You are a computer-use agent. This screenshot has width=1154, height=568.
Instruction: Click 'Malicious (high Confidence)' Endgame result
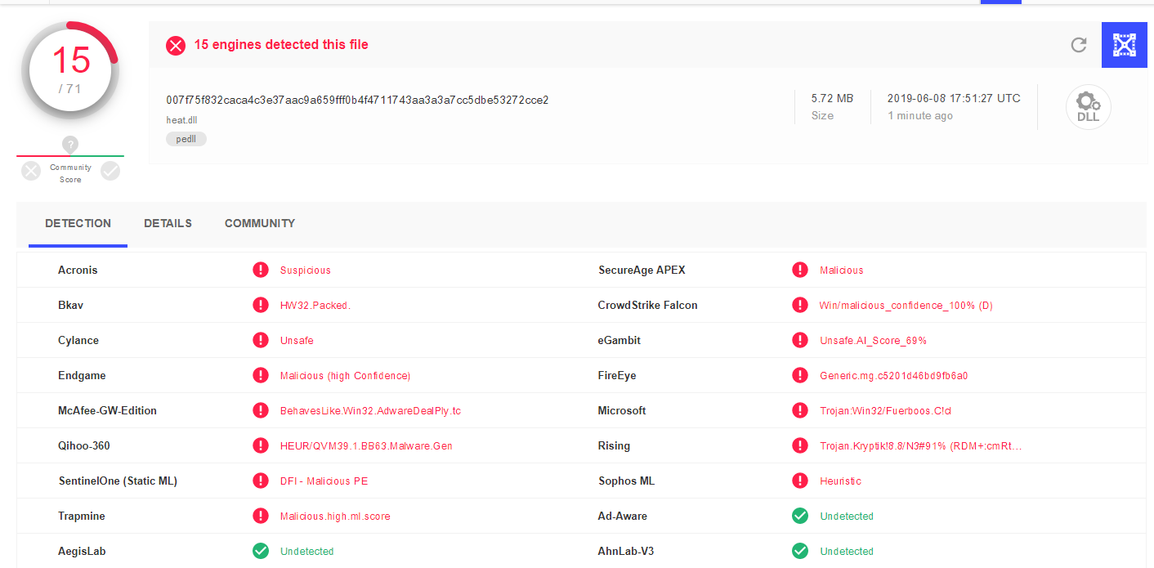click(345, 376)
